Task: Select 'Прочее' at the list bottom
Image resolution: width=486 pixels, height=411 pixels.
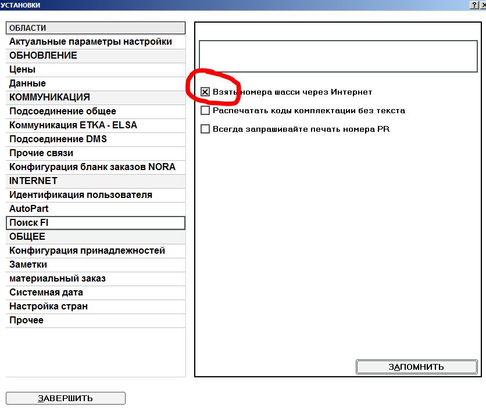Action: click(x=26, y=320)
